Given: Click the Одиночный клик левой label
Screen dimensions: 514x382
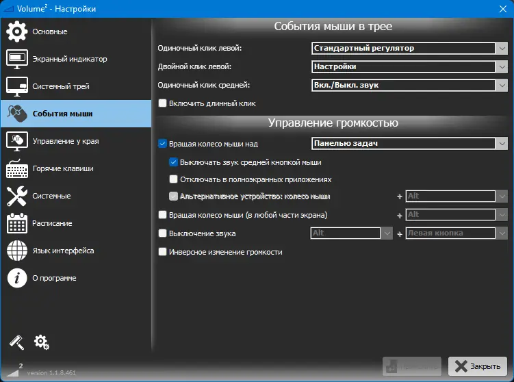Looking at the screenshot, I should 200,48.
